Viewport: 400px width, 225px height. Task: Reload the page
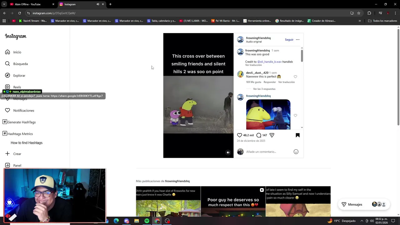[x=19, y=13]
